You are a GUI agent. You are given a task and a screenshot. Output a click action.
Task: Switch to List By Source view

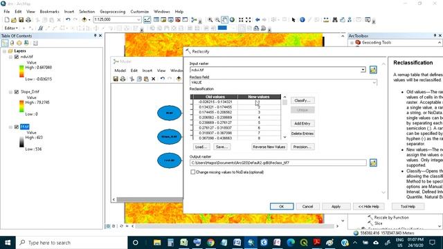[x=12, y=43]
